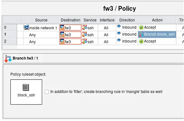
Task: Click the Inbound direction icon in rule 2
Action: [x=119, y=40]
